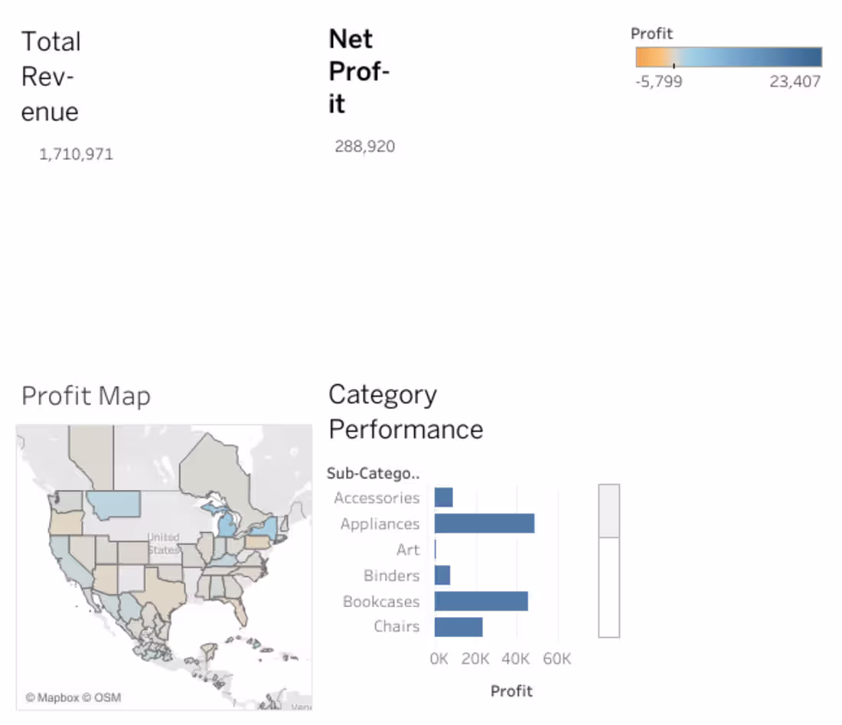Select Michigan on the Profit Map

tap(229, 523)
